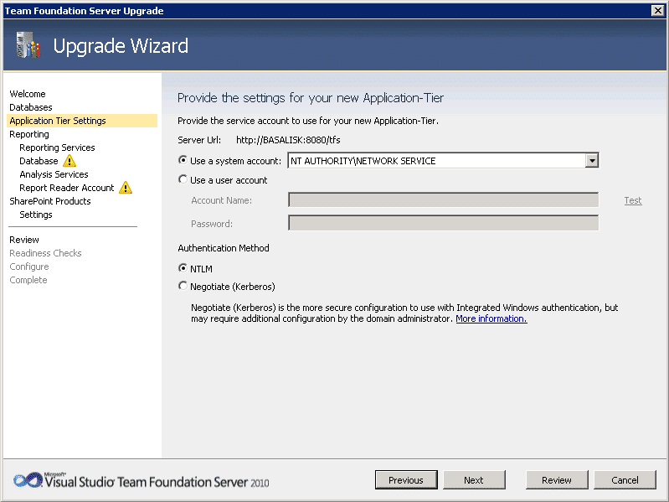669x502 pixels.
Task: Select Application Tier Settings step
Action: (82, 121)
